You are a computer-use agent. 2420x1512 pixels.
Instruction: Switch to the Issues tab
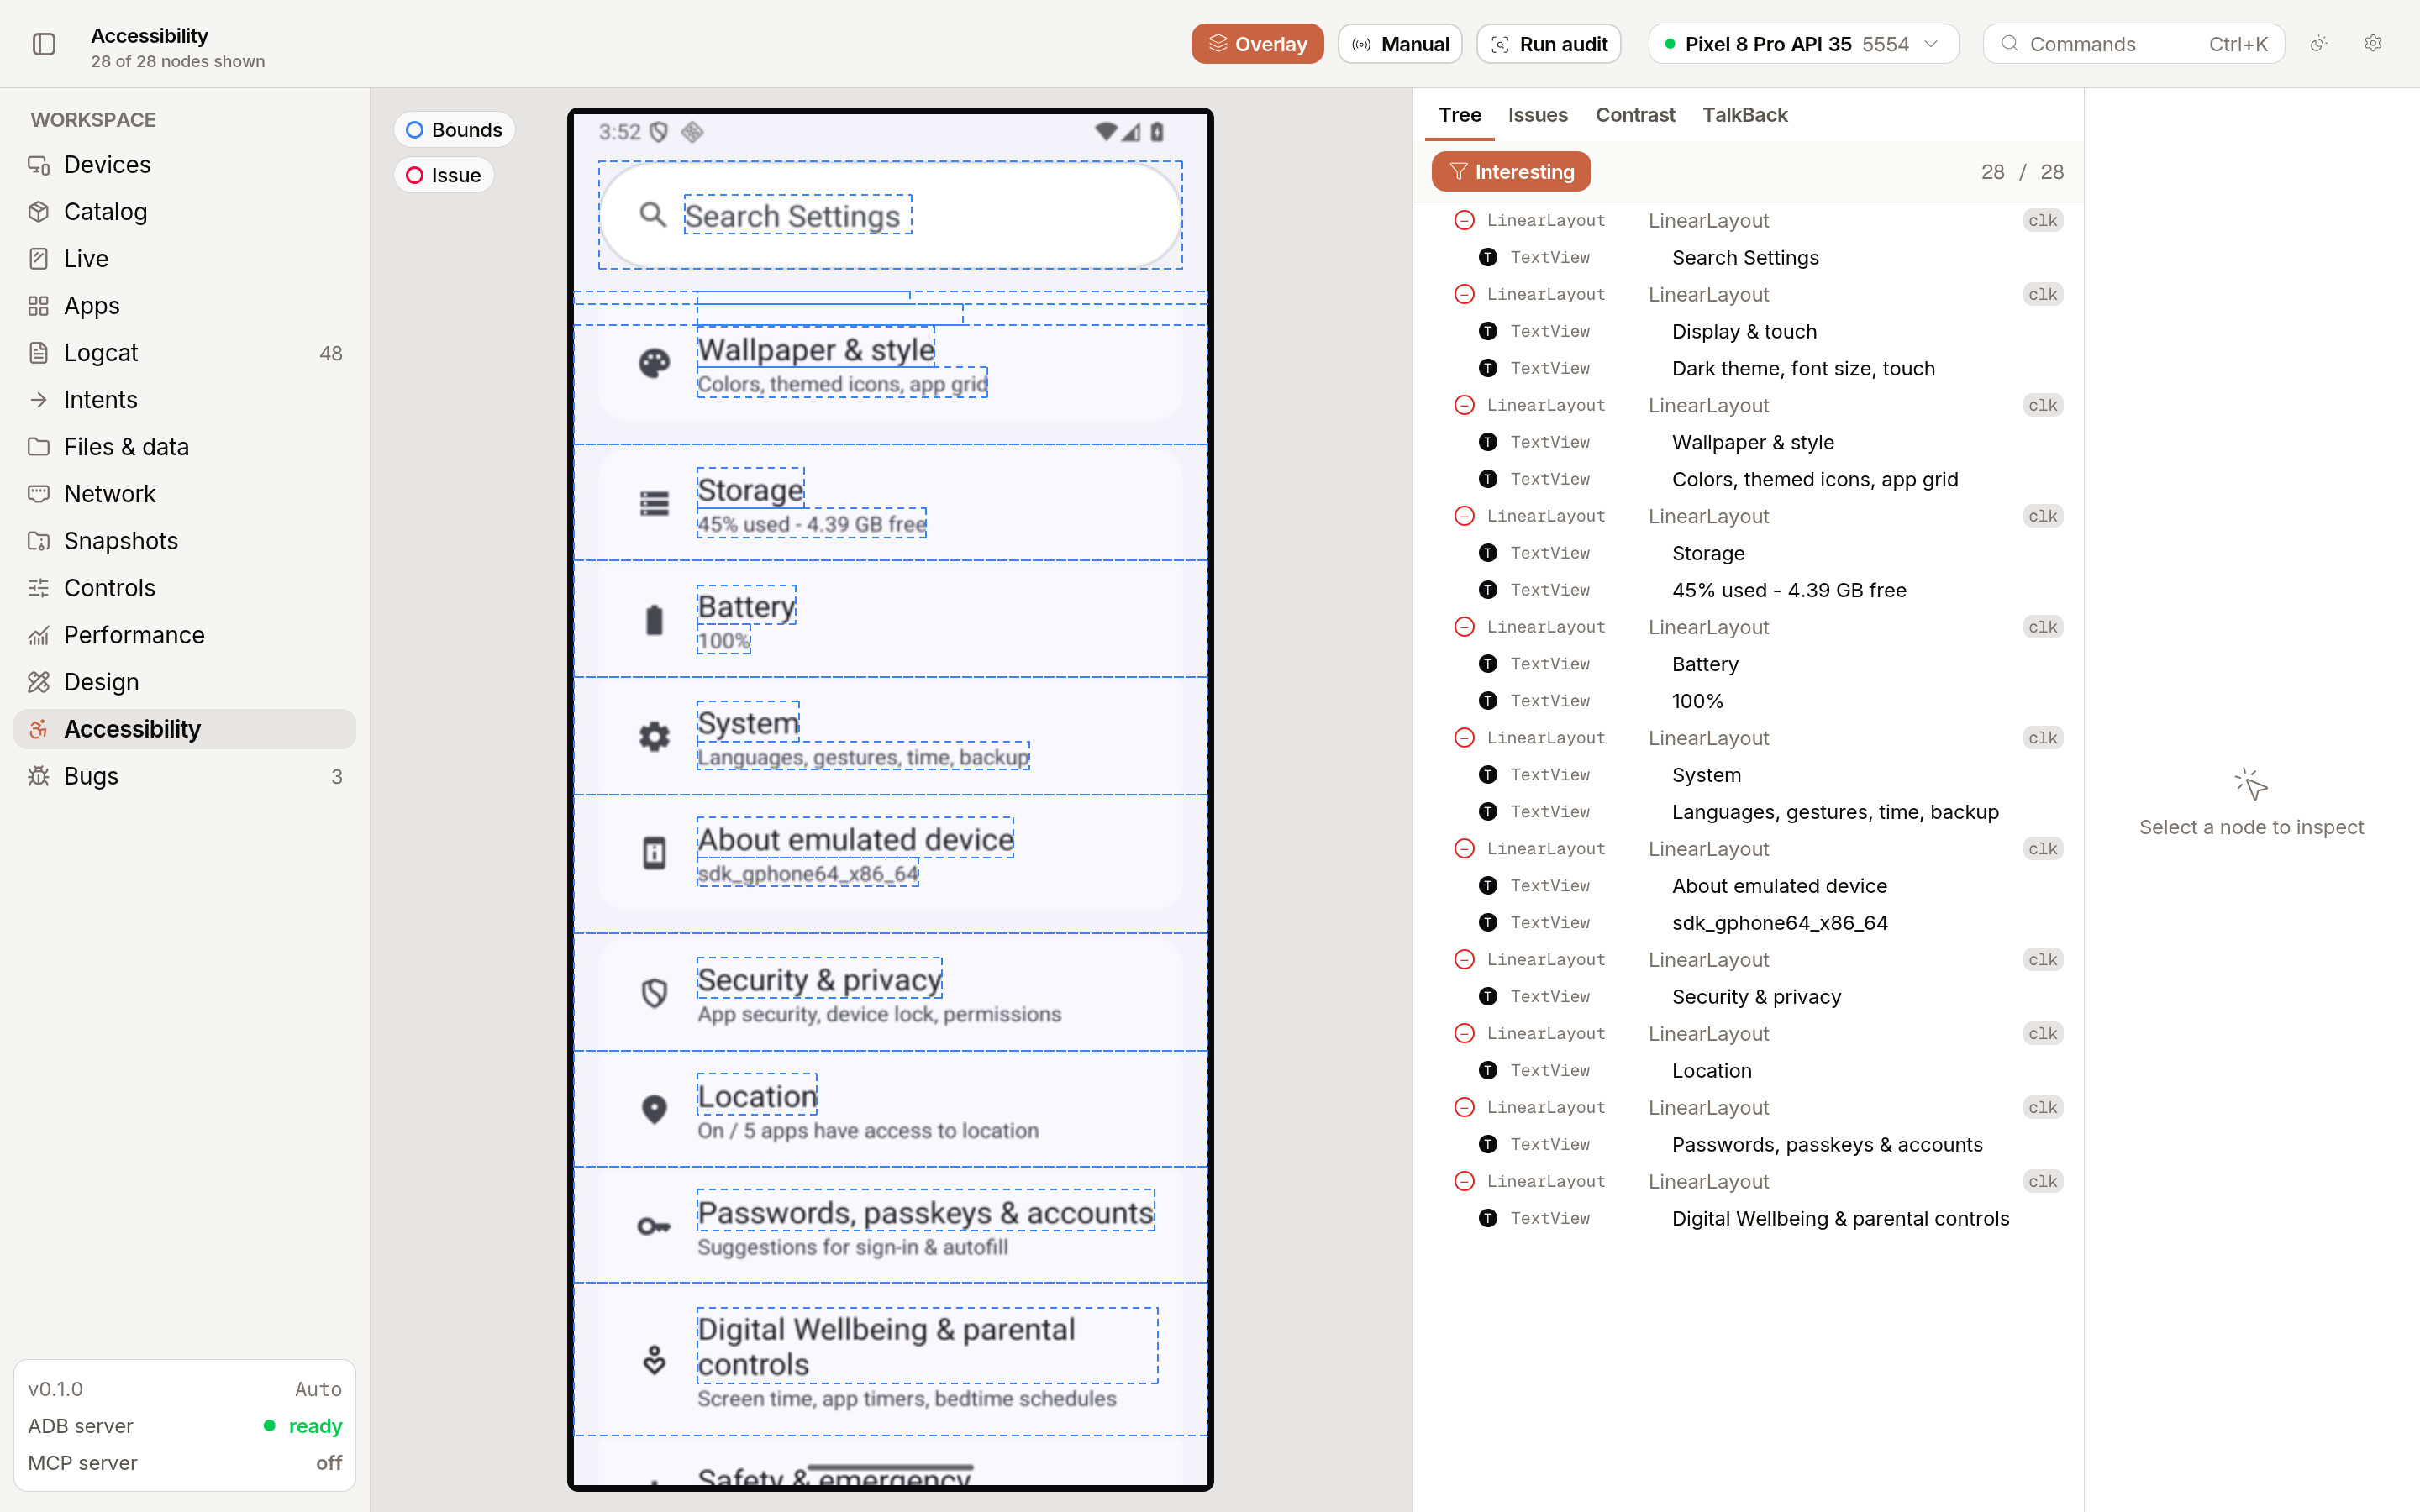pyautogui.click(x=1537, y=115)
